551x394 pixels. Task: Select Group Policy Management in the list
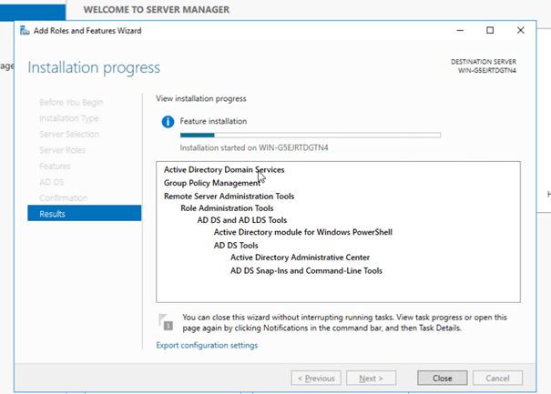(211, 183)
